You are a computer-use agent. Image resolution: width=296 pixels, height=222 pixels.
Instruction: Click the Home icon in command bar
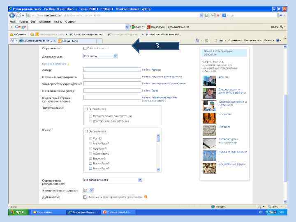(x=197, y=40)
